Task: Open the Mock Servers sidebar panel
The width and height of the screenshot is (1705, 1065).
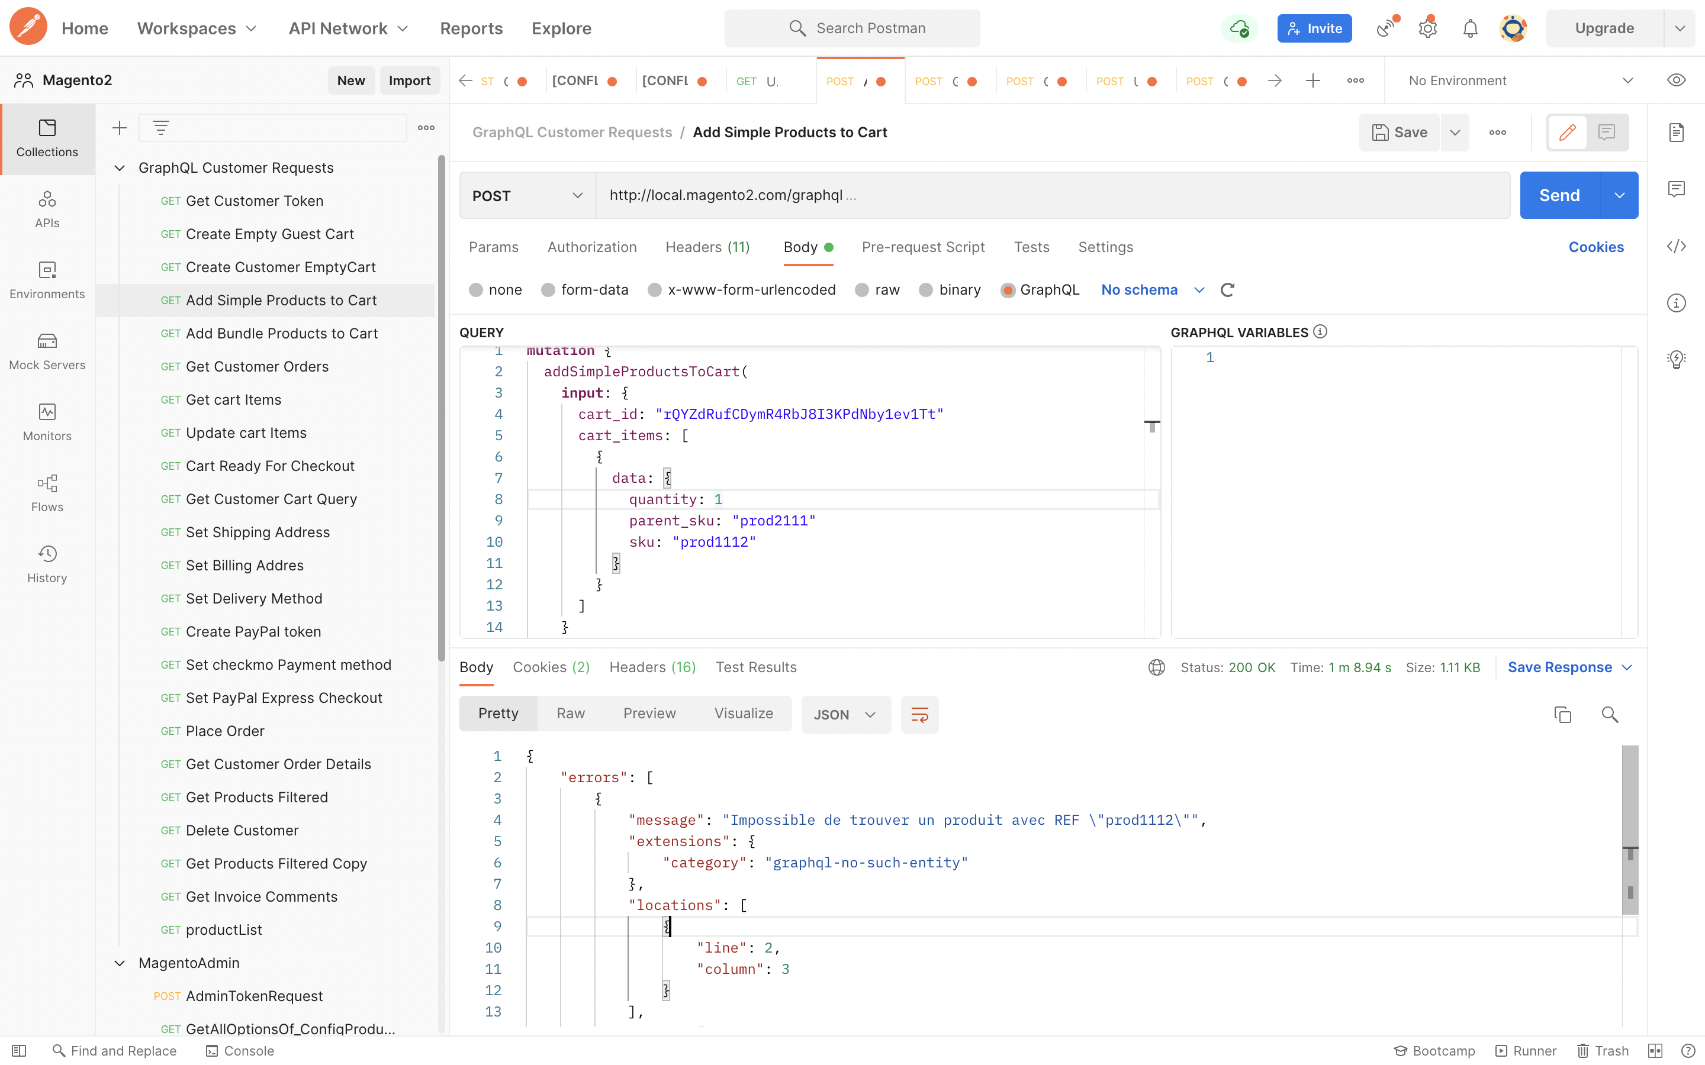Action: point(47,351)
